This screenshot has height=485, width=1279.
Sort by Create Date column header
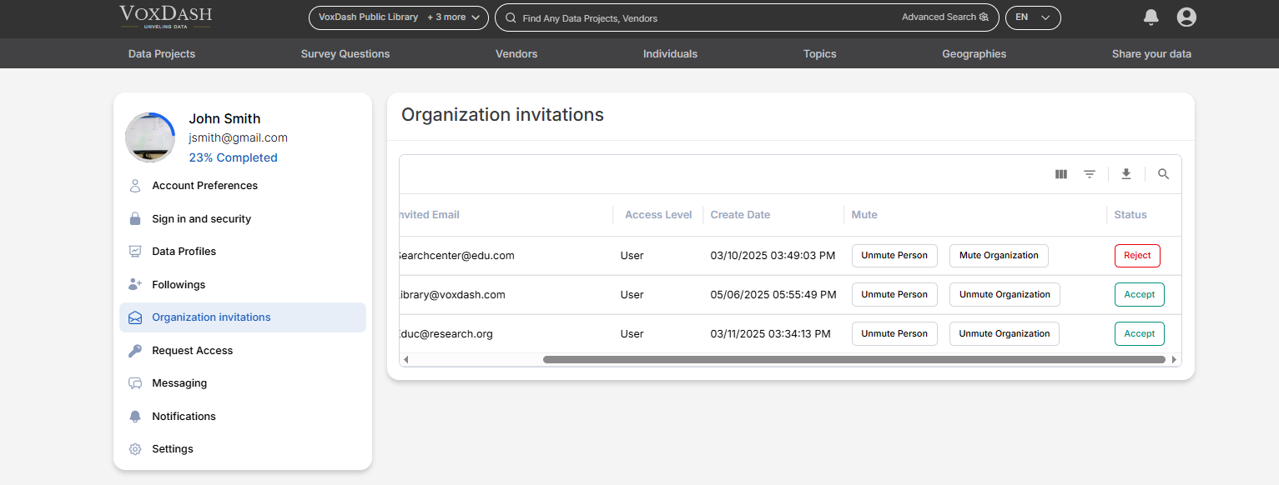(x=740, y=215)
